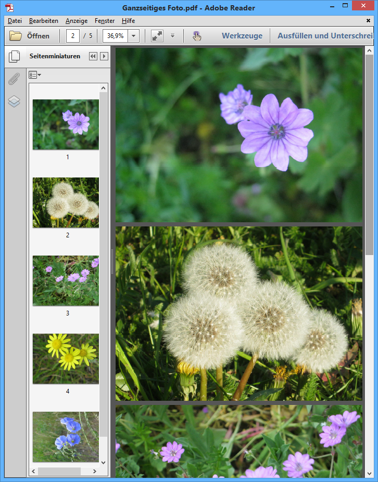Image resolution: width=378 pixels, height=482 pixels.
Task: Select the touch mode hand icon
Action: point(197,36)
